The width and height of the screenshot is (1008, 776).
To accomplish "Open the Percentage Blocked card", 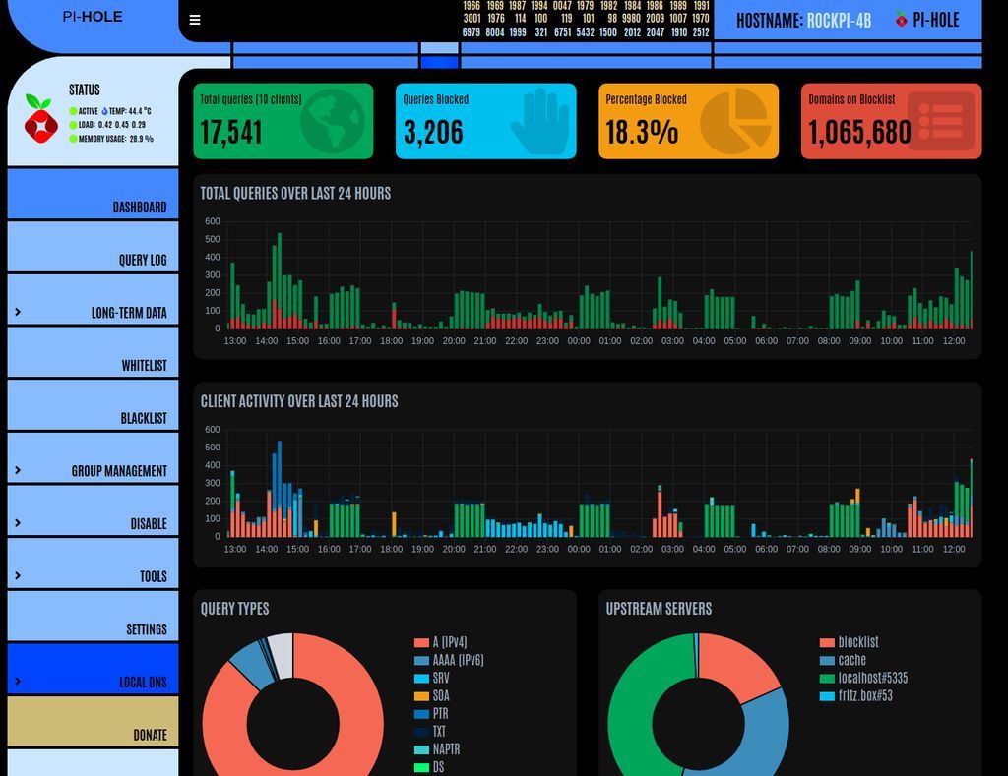I will (688, 121).
